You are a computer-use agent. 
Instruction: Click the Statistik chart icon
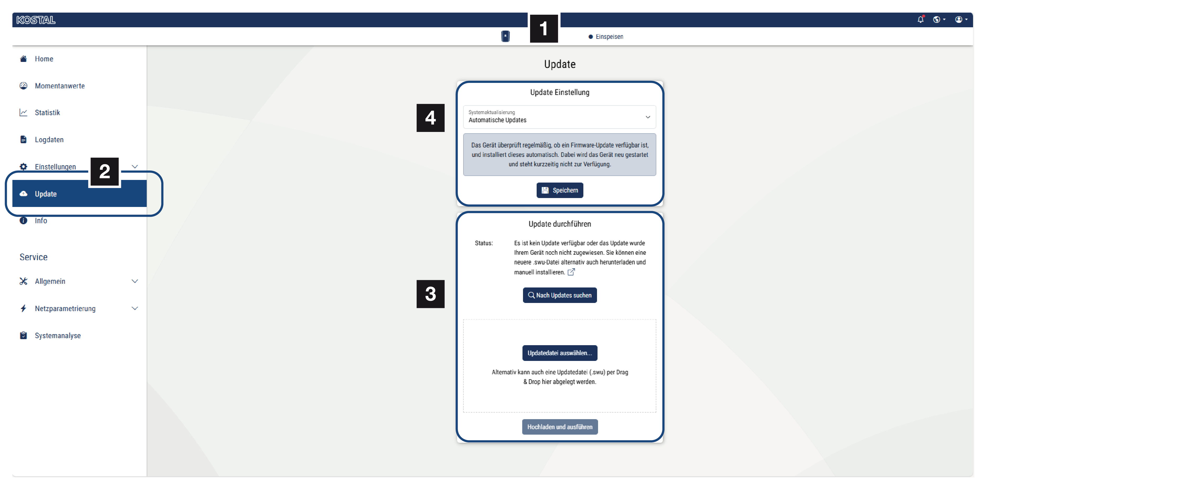click(x=23, y=113)
